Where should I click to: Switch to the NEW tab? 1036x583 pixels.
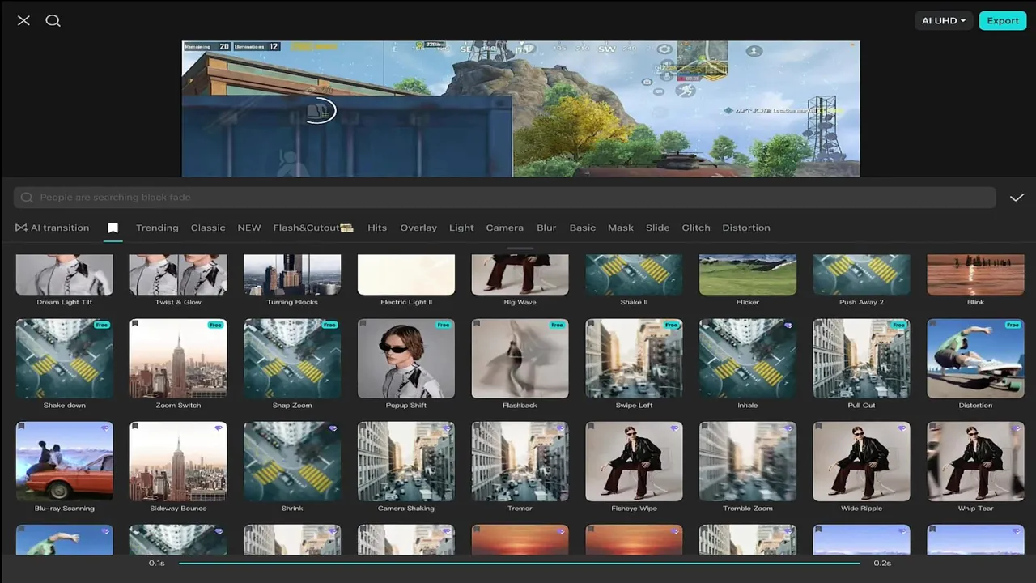point(249,228)
